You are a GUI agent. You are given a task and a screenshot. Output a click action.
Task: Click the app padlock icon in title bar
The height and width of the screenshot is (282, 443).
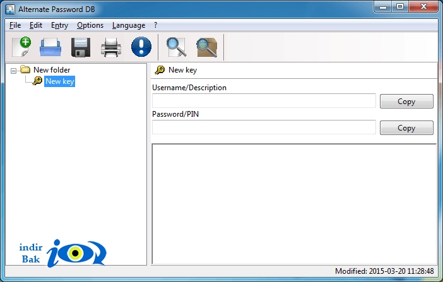coord(10,9)
